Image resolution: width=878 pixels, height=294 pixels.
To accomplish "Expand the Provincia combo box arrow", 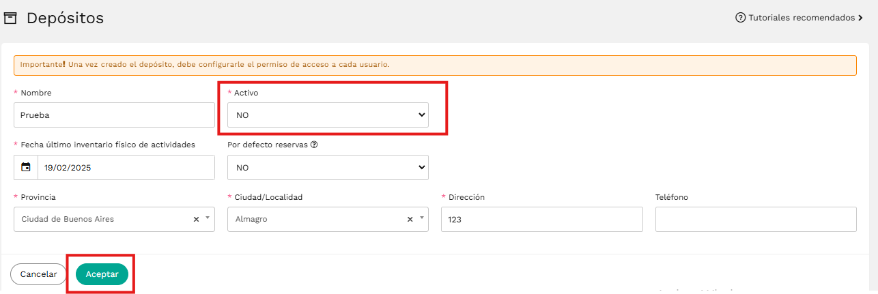I will point(208,220).
